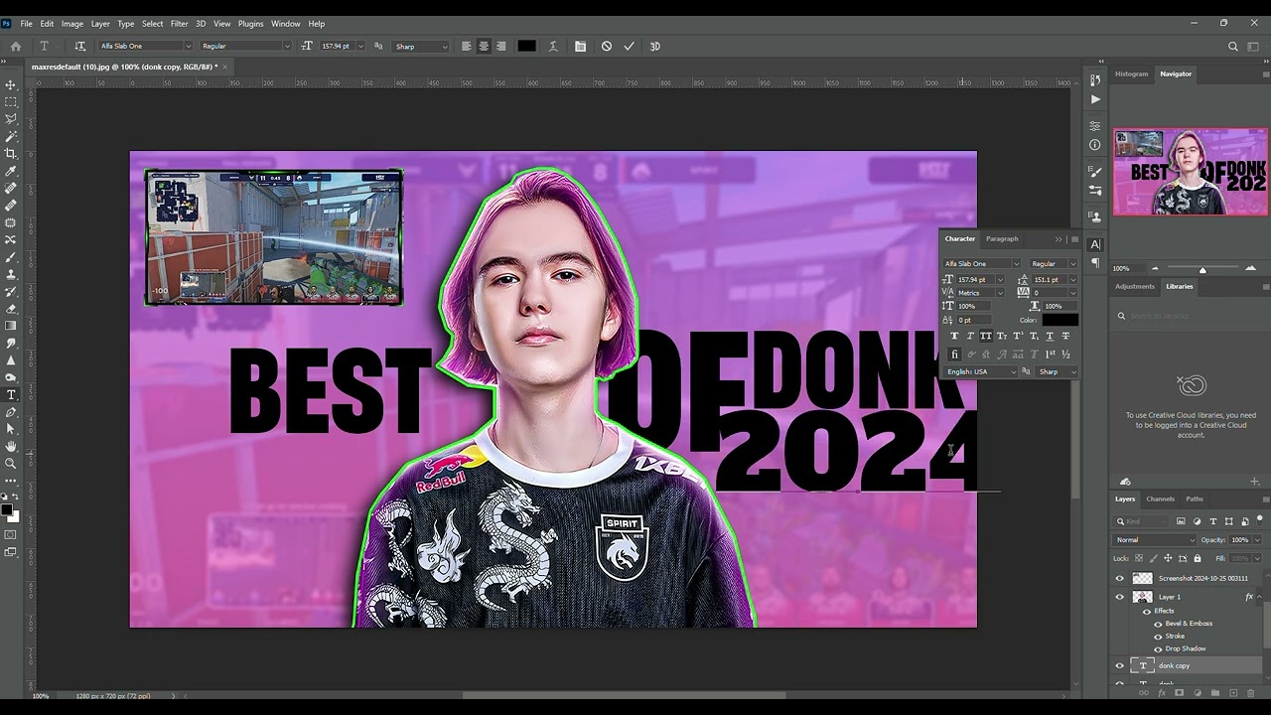
Task: Switch to the Adjustments tab
Action: click(x=1134, y=286)
